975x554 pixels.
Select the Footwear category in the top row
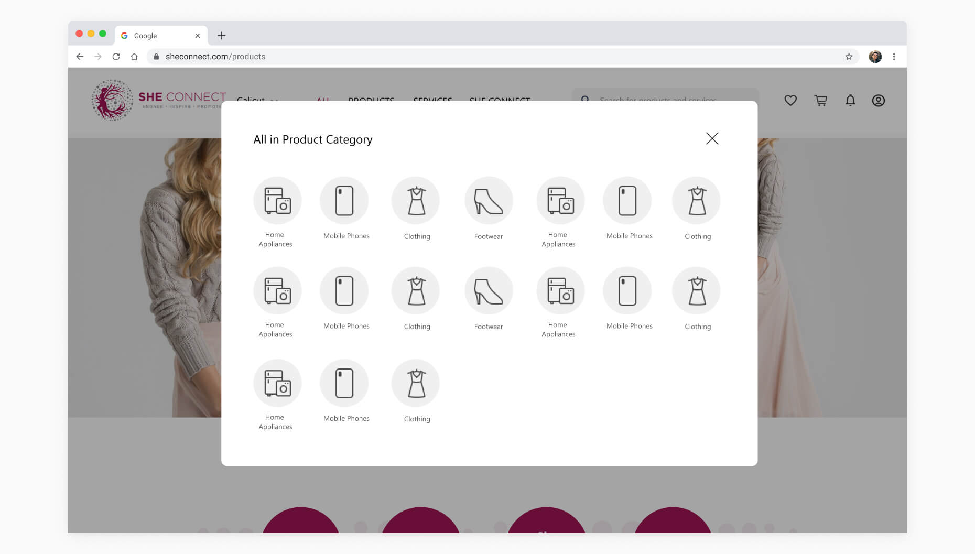click(488, 200)
